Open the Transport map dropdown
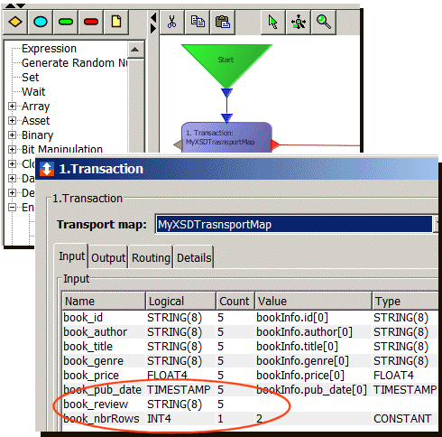This screenshot has width=442, height=437. point(436,224)
